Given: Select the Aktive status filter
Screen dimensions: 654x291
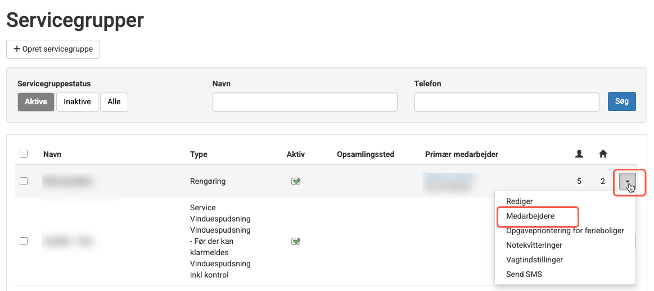Looking at the screenshot, I should point(36,102).
